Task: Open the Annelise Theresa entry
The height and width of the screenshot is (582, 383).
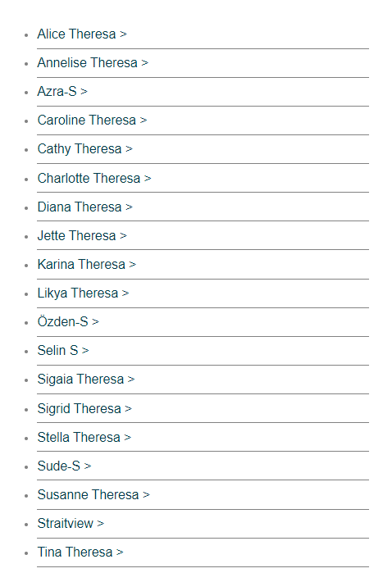Action: pos(93,63)
